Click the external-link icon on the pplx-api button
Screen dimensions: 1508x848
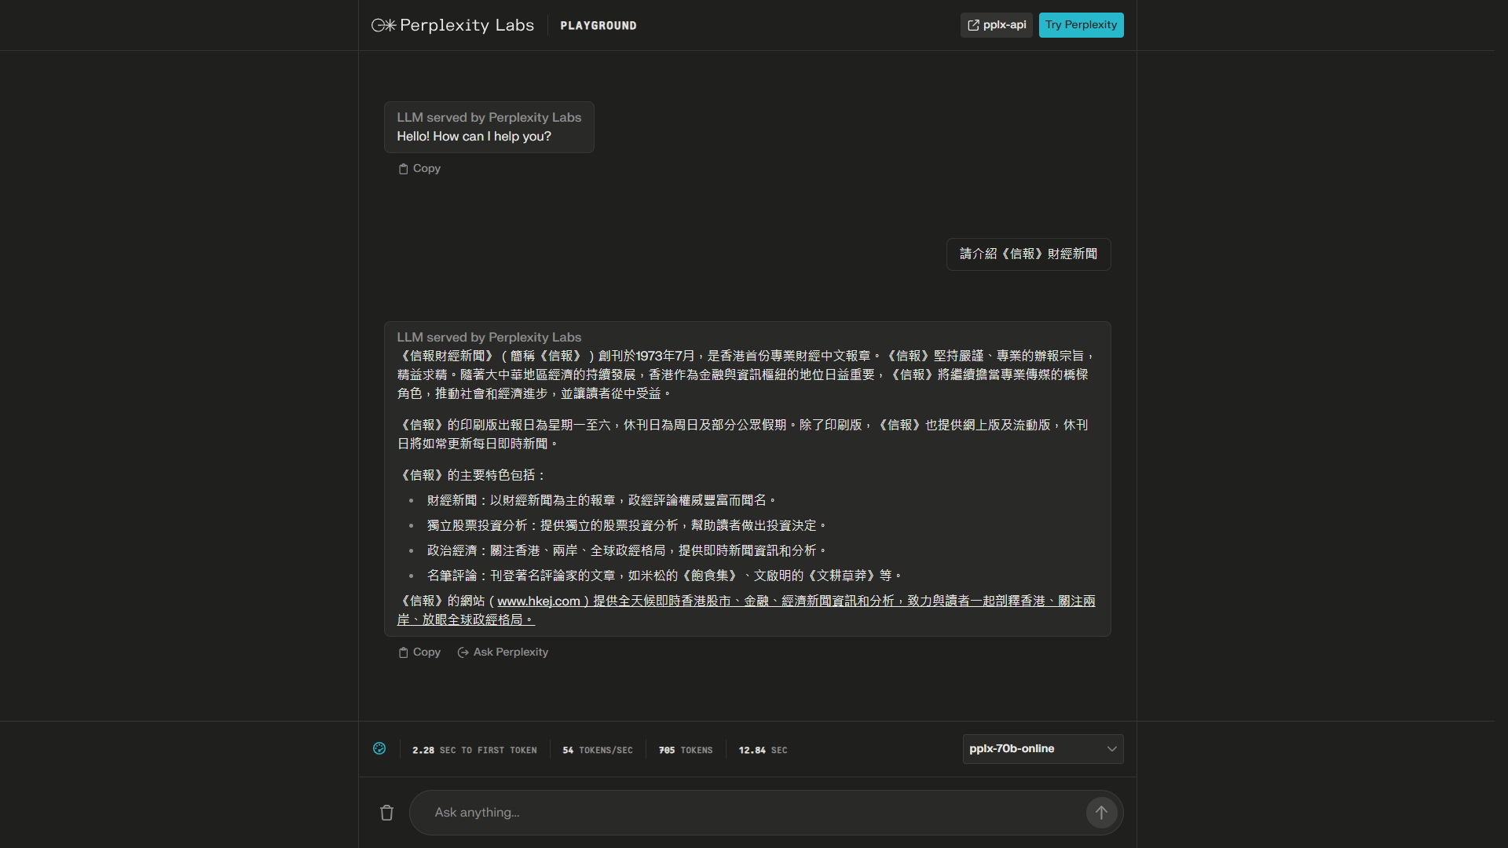[x=975, y=24]
